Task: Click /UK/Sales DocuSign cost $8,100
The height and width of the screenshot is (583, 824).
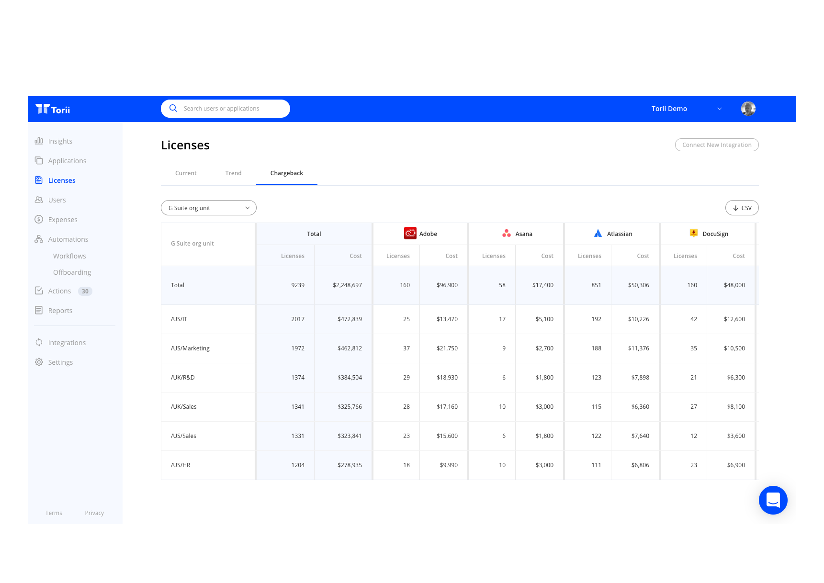Action: 736,407
